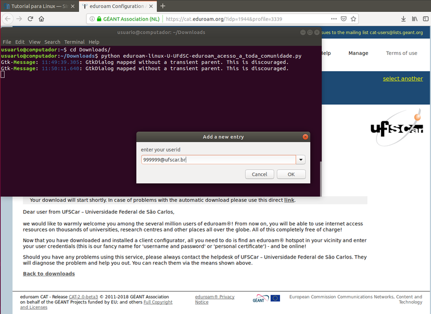Open the terminal Search menu

tap(52, 42)
